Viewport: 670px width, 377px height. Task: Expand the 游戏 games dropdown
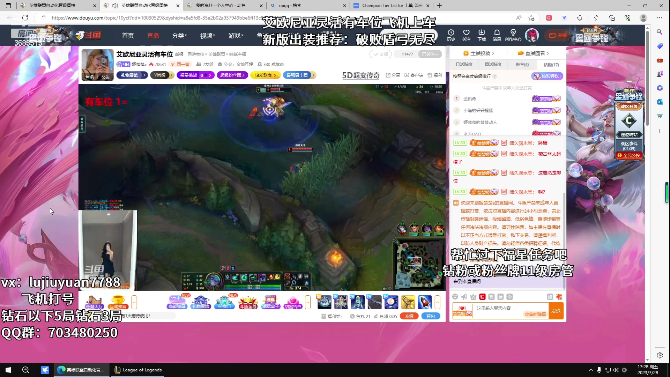click(x=236, y=36)
